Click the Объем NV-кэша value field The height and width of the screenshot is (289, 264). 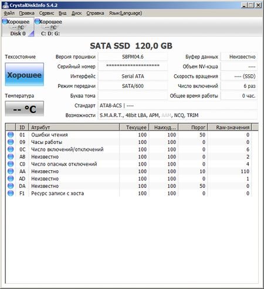(239, 67)
